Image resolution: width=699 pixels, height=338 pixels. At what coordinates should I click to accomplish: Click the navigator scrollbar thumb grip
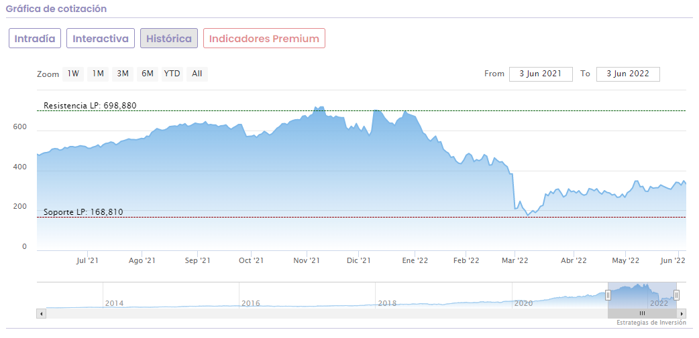[x=642, y=313]
